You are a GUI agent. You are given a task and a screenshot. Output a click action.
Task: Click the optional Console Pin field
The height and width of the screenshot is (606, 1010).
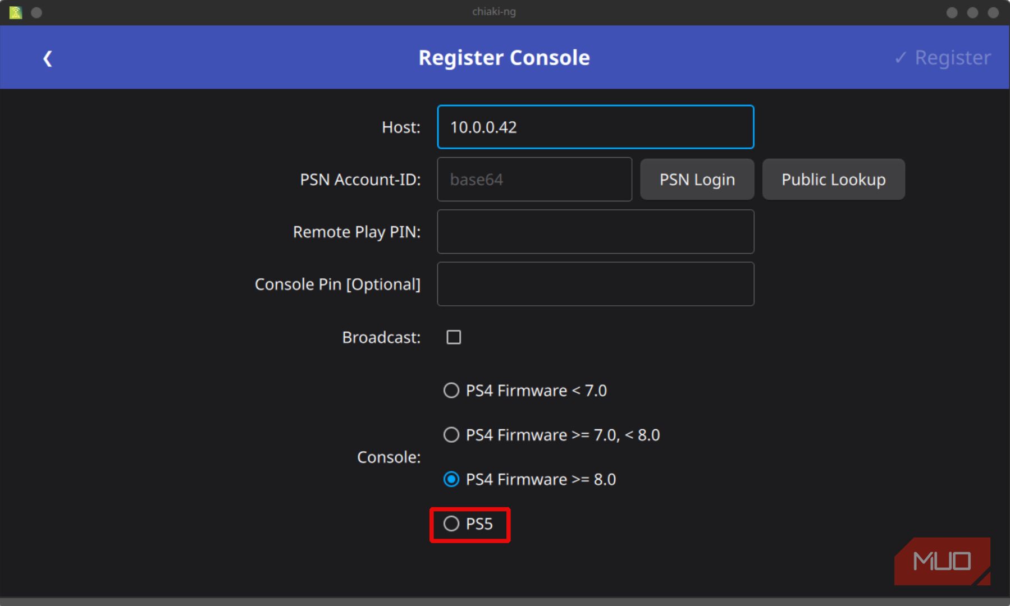595,284
